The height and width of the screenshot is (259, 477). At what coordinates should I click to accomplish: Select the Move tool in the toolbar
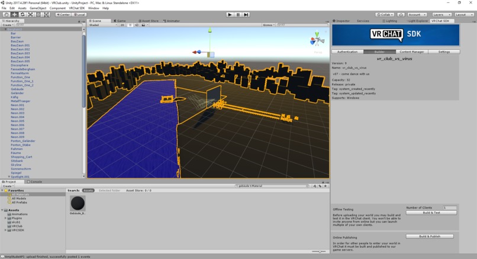pos(14,14)
